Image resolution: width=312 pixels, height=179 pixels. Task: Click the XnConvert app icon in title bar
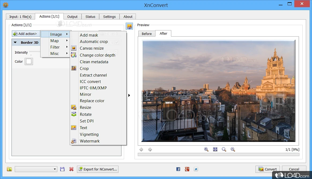[6, 5]
